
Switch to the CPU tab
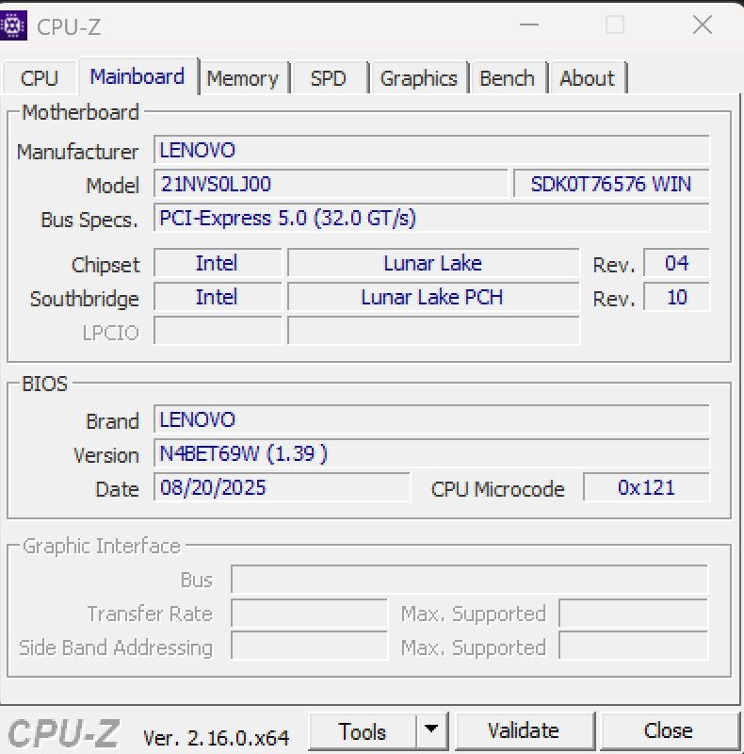(40, 78)
